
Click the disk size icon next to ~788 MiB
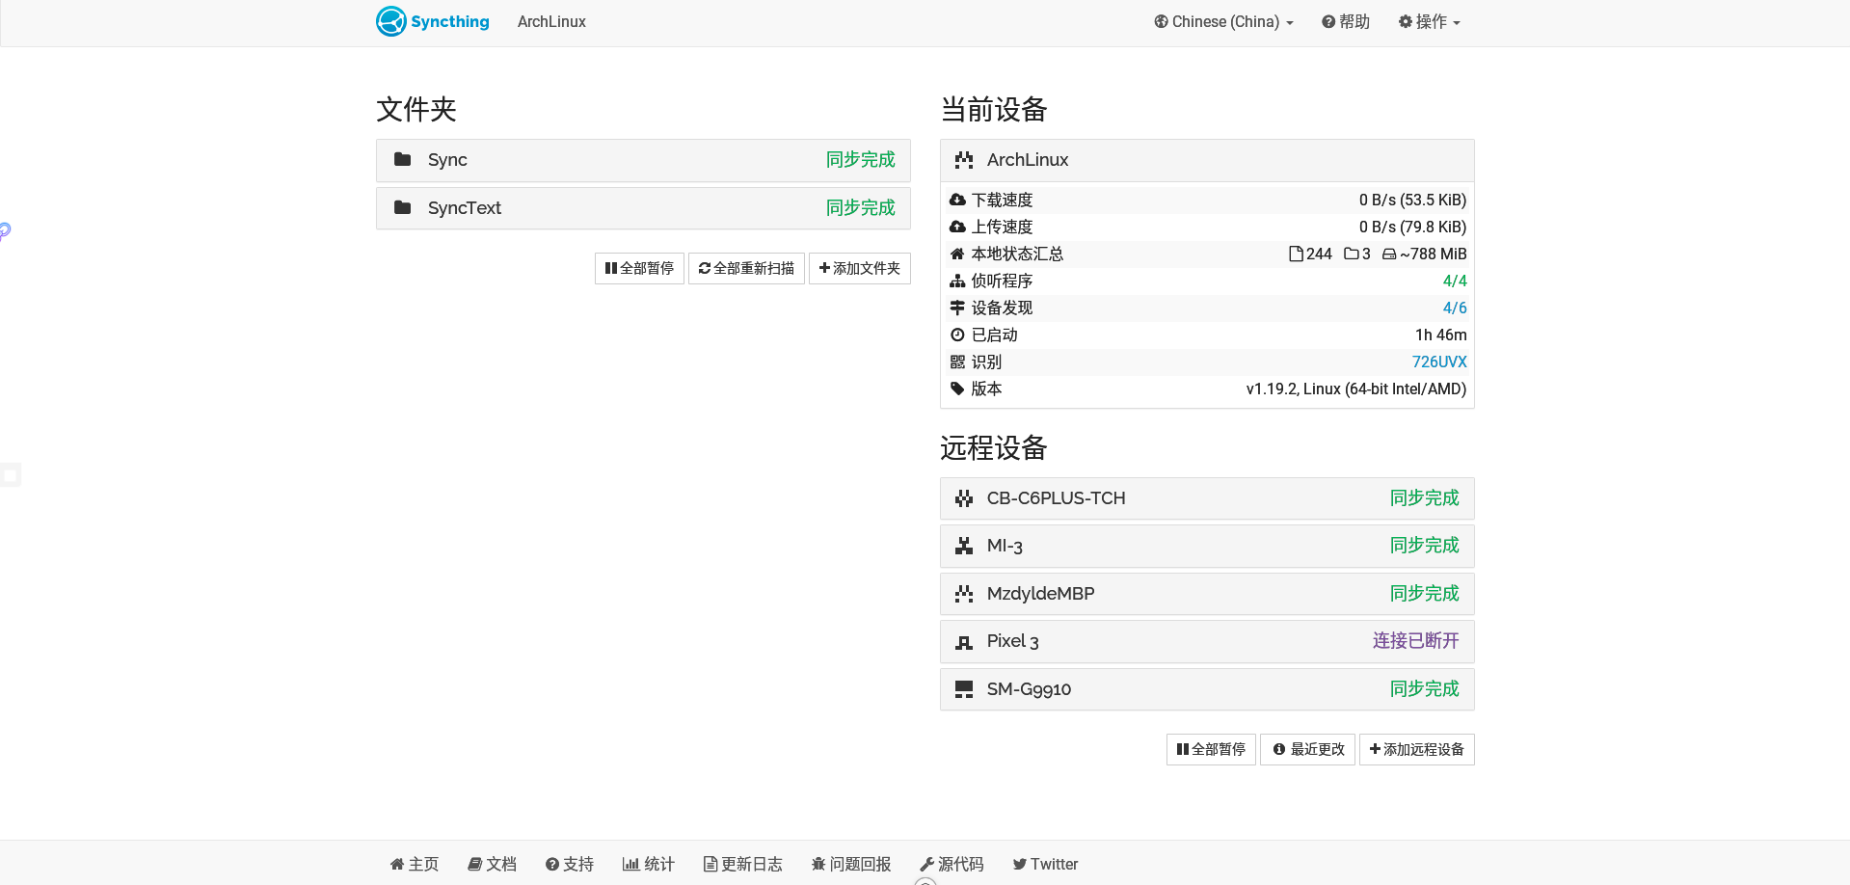1389,254
